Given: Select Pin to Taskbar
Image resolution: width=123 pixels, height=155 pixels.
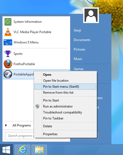Looking at the screenshot, I should [x=65, y=118].
